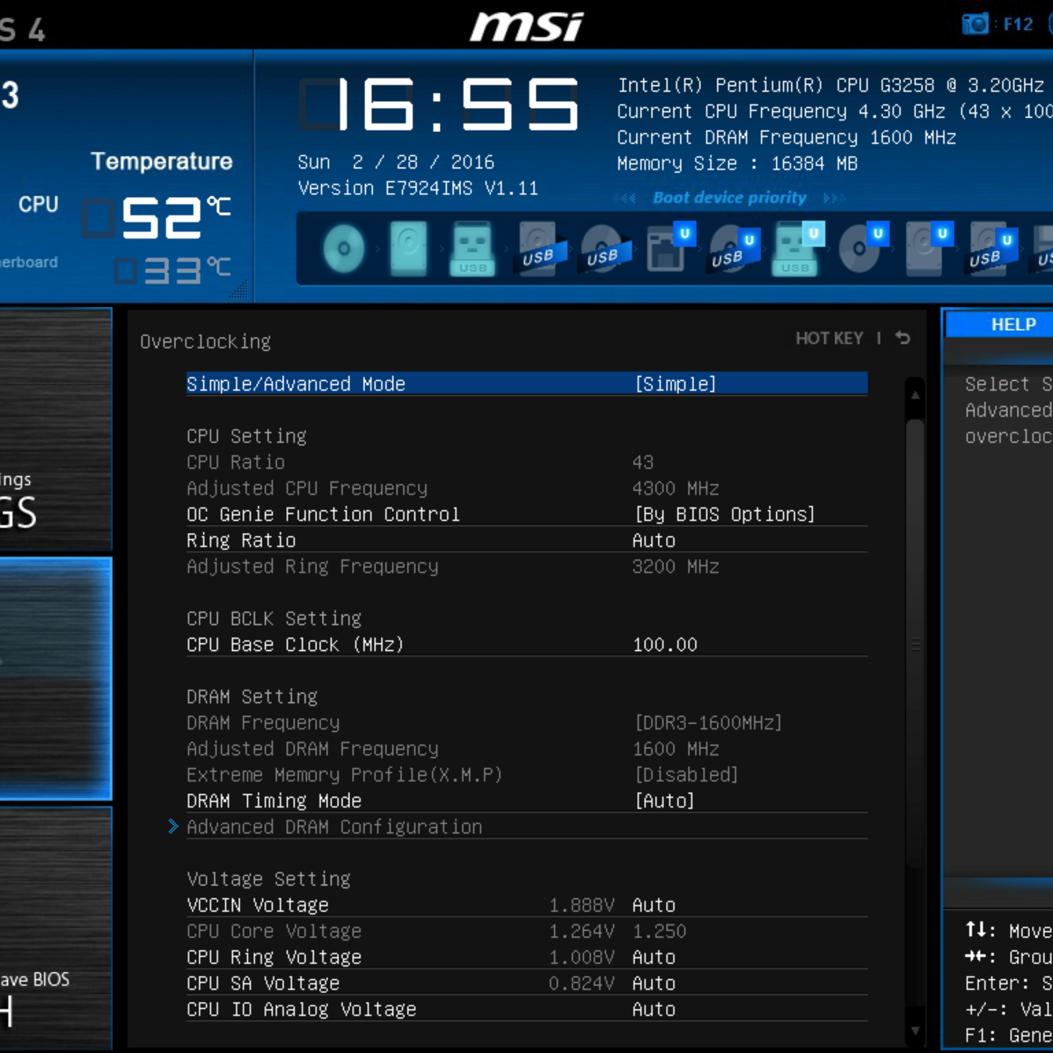Click the Overclocking page title
1053x1053 pixels.
click(x=206, y=342)
